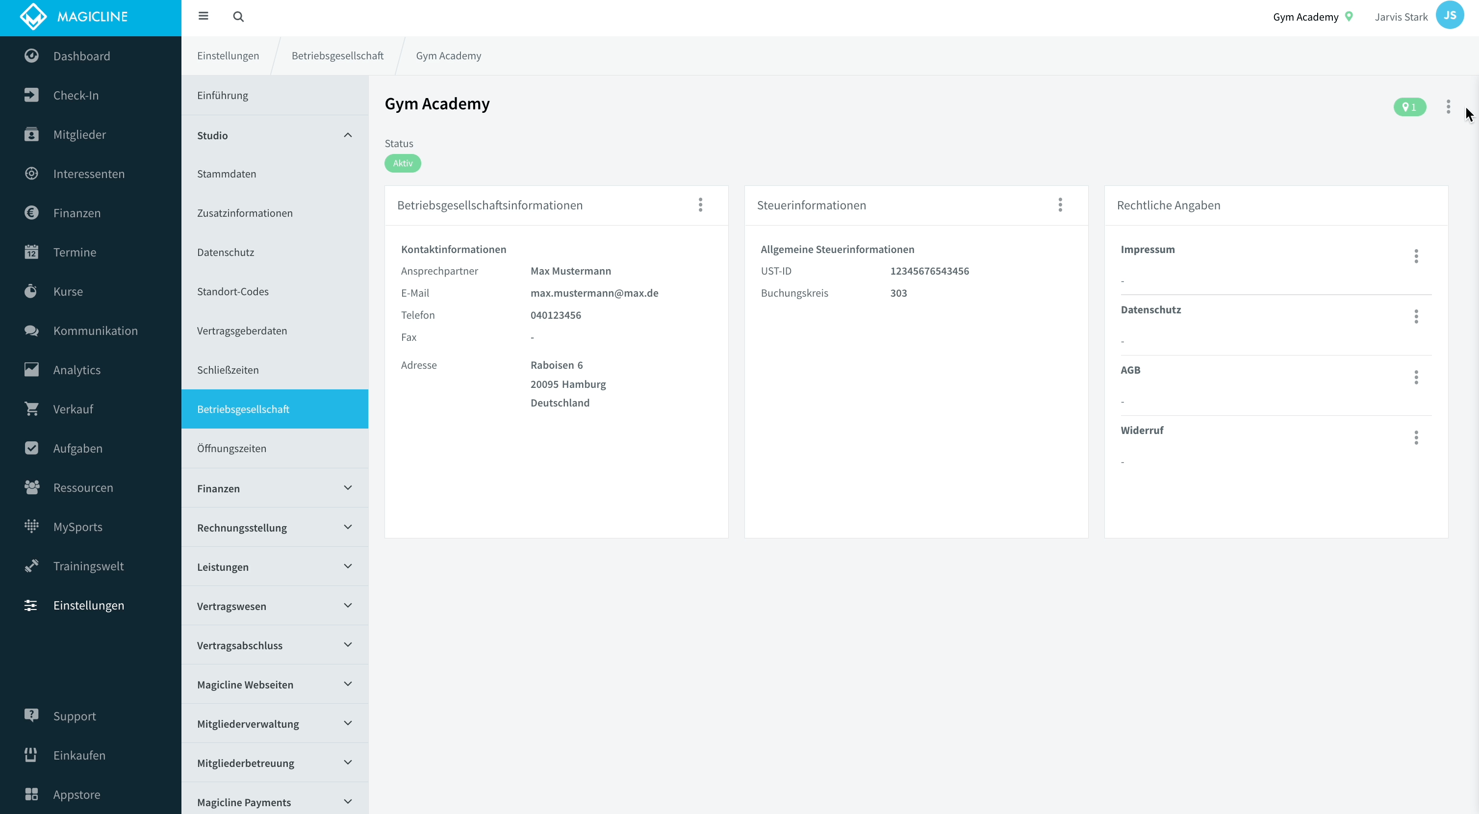Expand the Finanzen settings section
The height and width of the screenshot is (814, 1479).
(275, 488)
